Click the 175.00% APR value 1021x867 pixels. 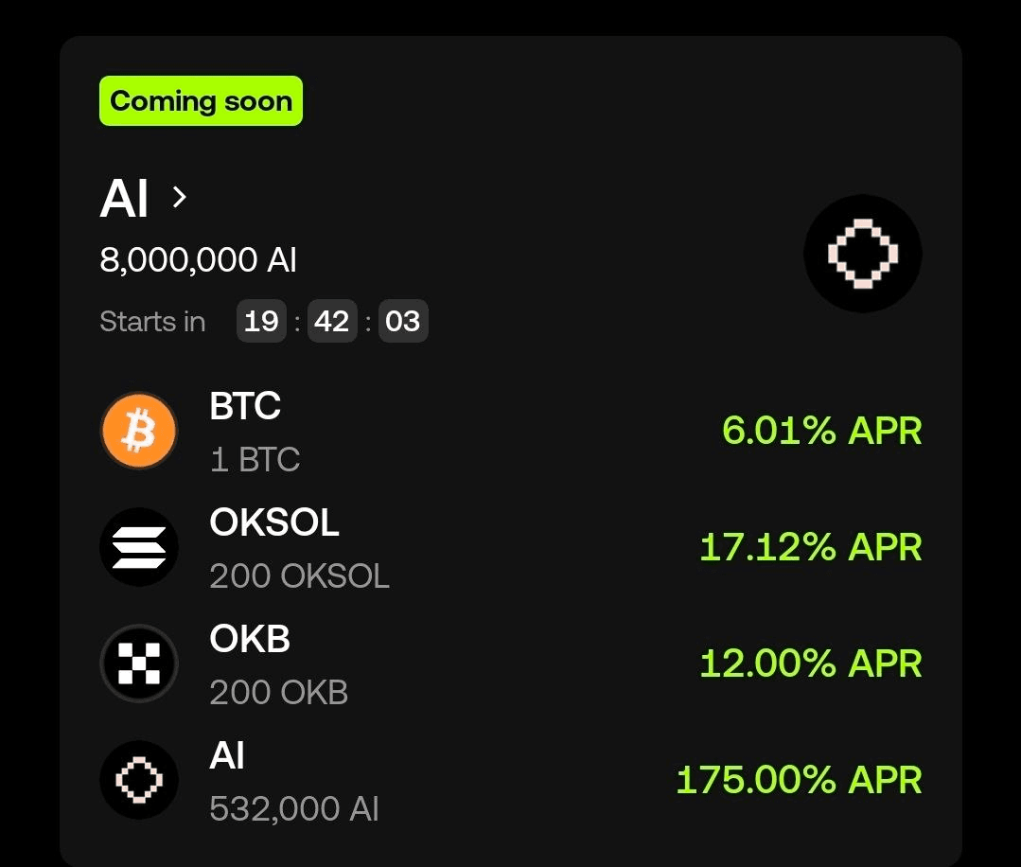799,780
